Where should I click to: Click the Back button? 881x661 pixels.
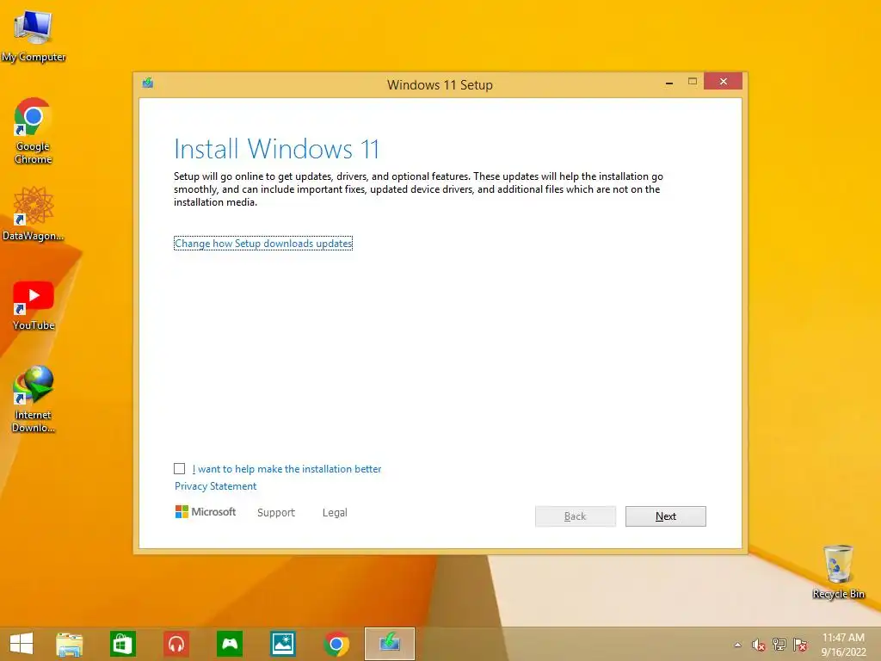pyautogui.click(x=576, y=516)
